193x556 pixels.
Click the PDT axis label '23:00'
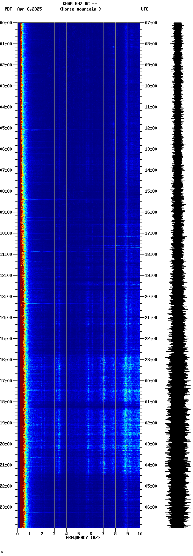point(6,507)
